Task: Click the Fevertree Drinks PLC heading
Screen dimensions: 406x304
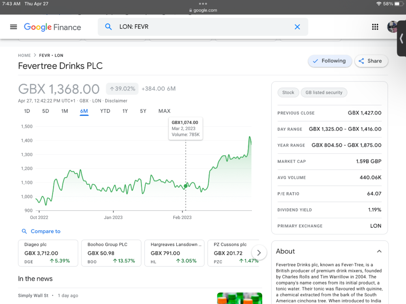Action: 60,66
